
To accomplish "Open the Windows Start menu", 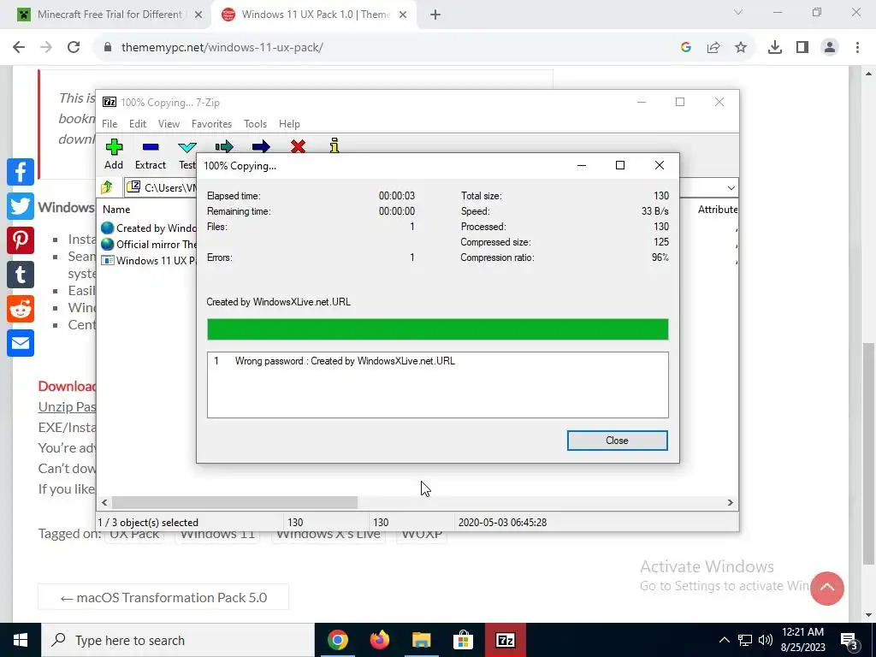I will [x=21, y=640].
